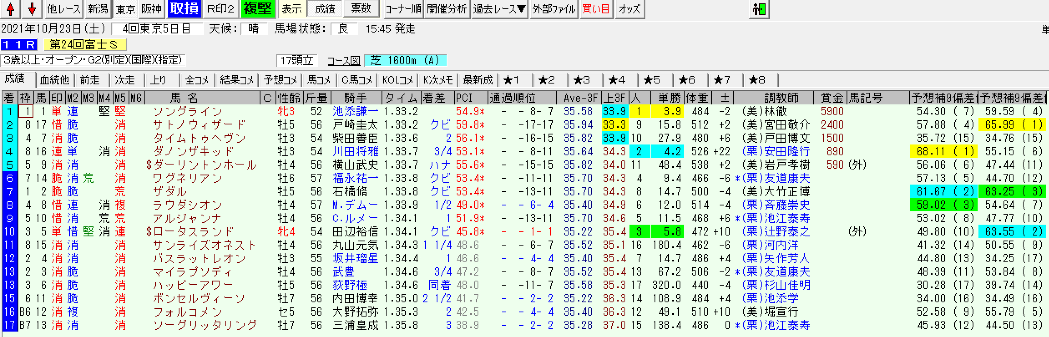Select the C馬コメ tab
This screenshot has height=337, width=1049.
pyautogui.click(x=357, y=80)
